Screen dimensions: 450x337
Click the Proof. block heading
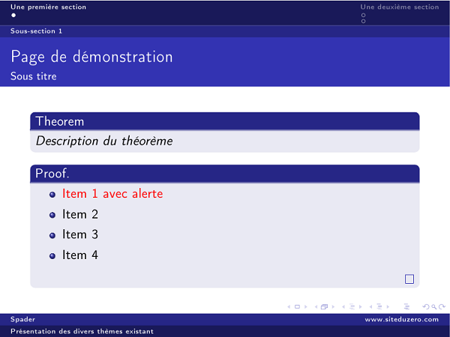(52, 174)
